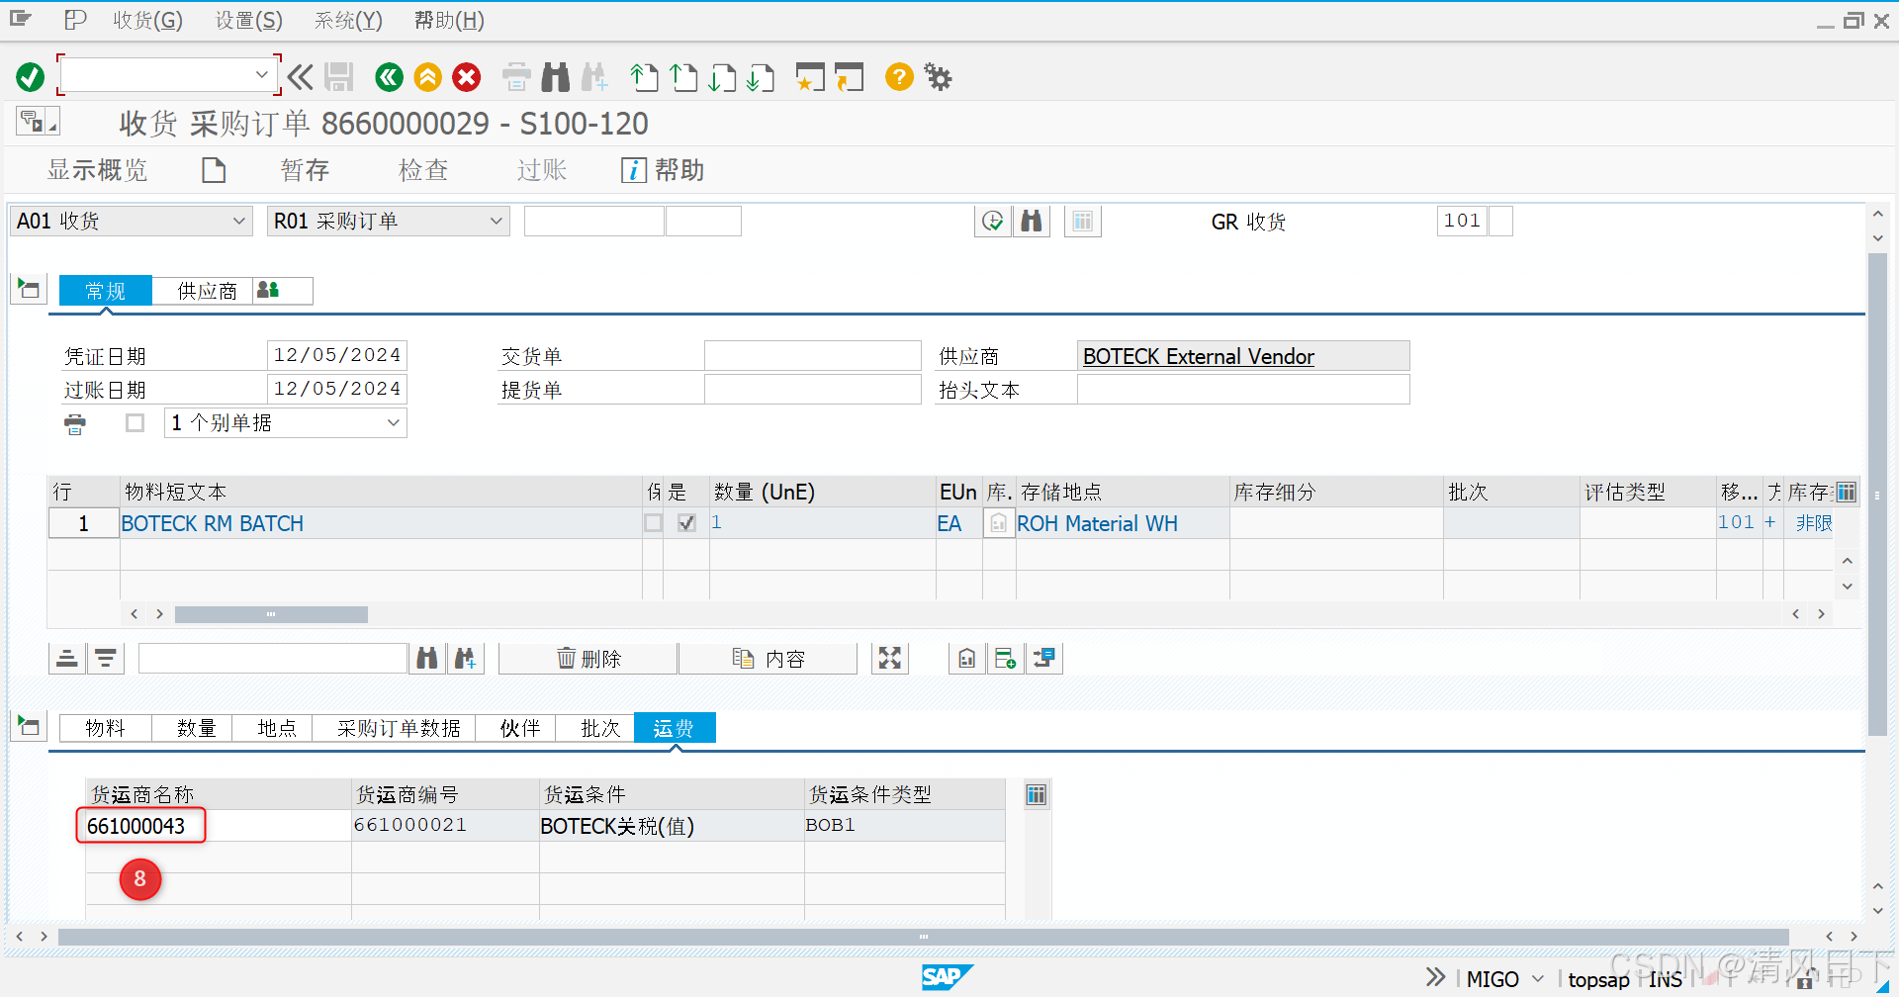Click the 凭证日期 document date field

point(336,355)
